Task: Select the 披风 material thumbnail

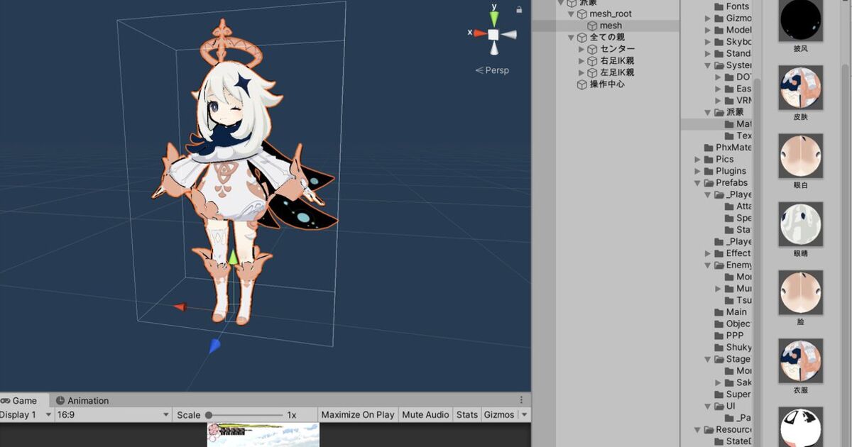Action: (801, 21)
